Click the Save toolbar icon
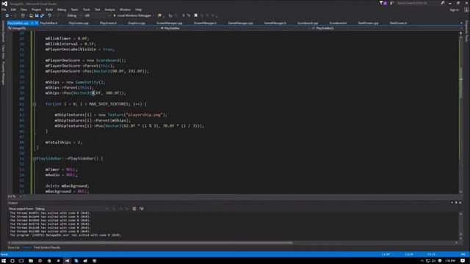Screen dimensions: 470x264 coord(37,15)
